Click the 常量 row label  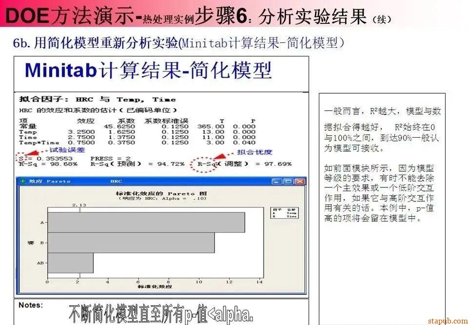click(x=28, y=126)
